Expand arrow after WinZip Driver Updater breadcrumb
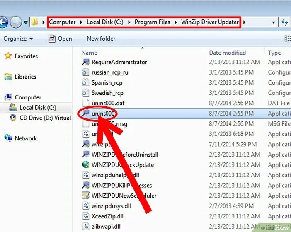Image resolution: width=291 pixels, height=232 pixels. pyautogui.click(x=245, y=22)
